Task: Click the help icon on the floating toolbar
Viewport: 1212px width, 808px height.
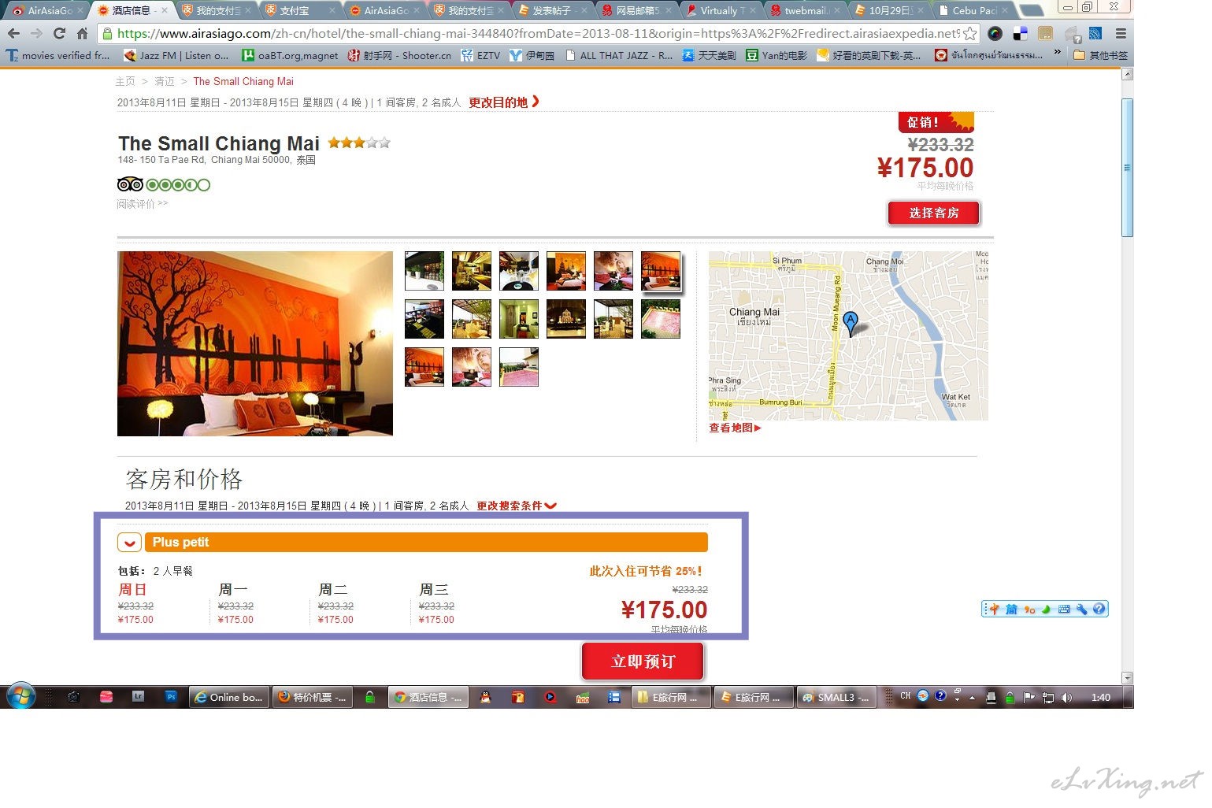Action: coord(1099,609)
